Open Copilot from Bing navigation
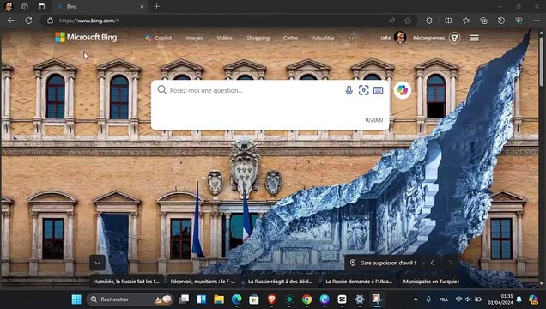The height and width of the screenshot is (309, 546). (159, 38)
